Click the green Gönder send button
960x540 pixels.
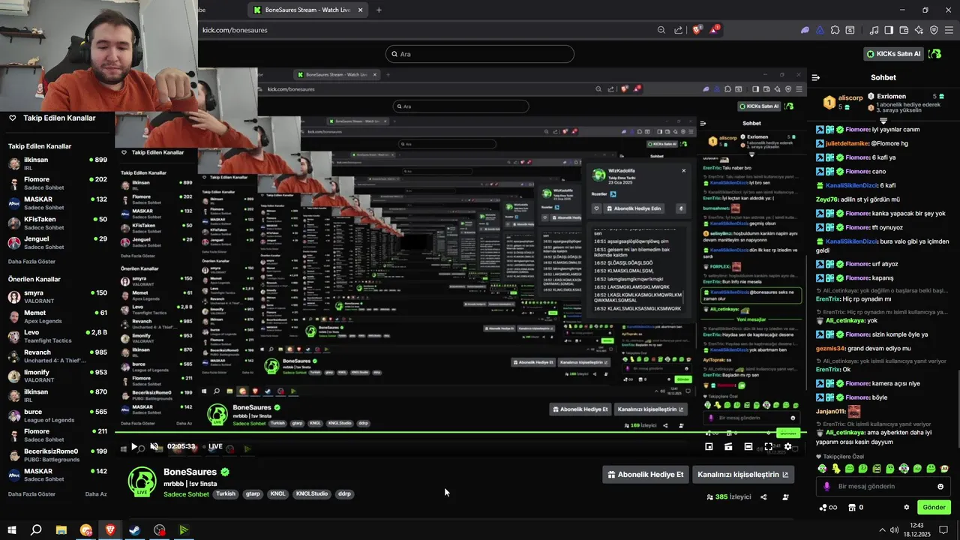tap(934, 507)
